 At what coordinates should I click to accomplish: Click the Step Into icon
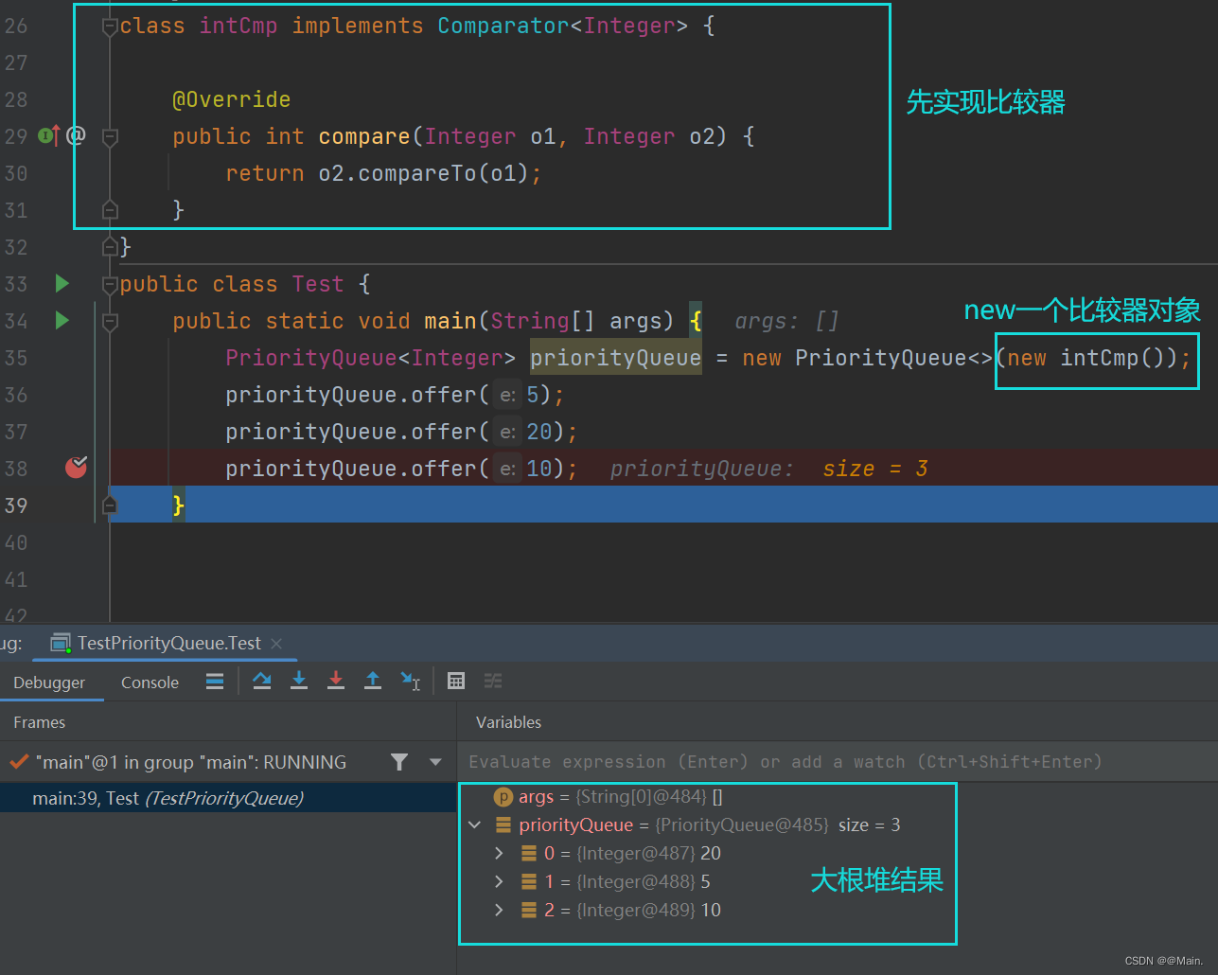point(299,681)
